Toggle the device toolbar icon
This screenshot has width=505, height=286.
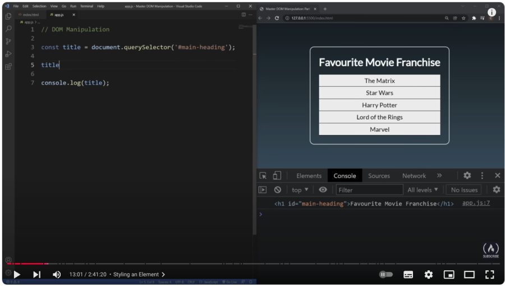coord(277,176)
